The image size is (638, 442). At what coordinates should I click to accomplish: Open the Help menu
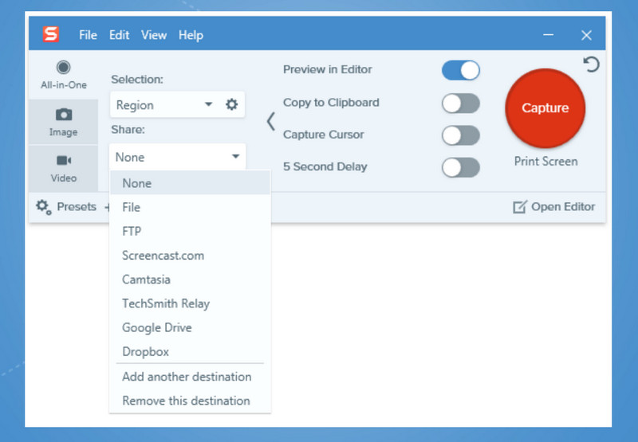(191, 35)
